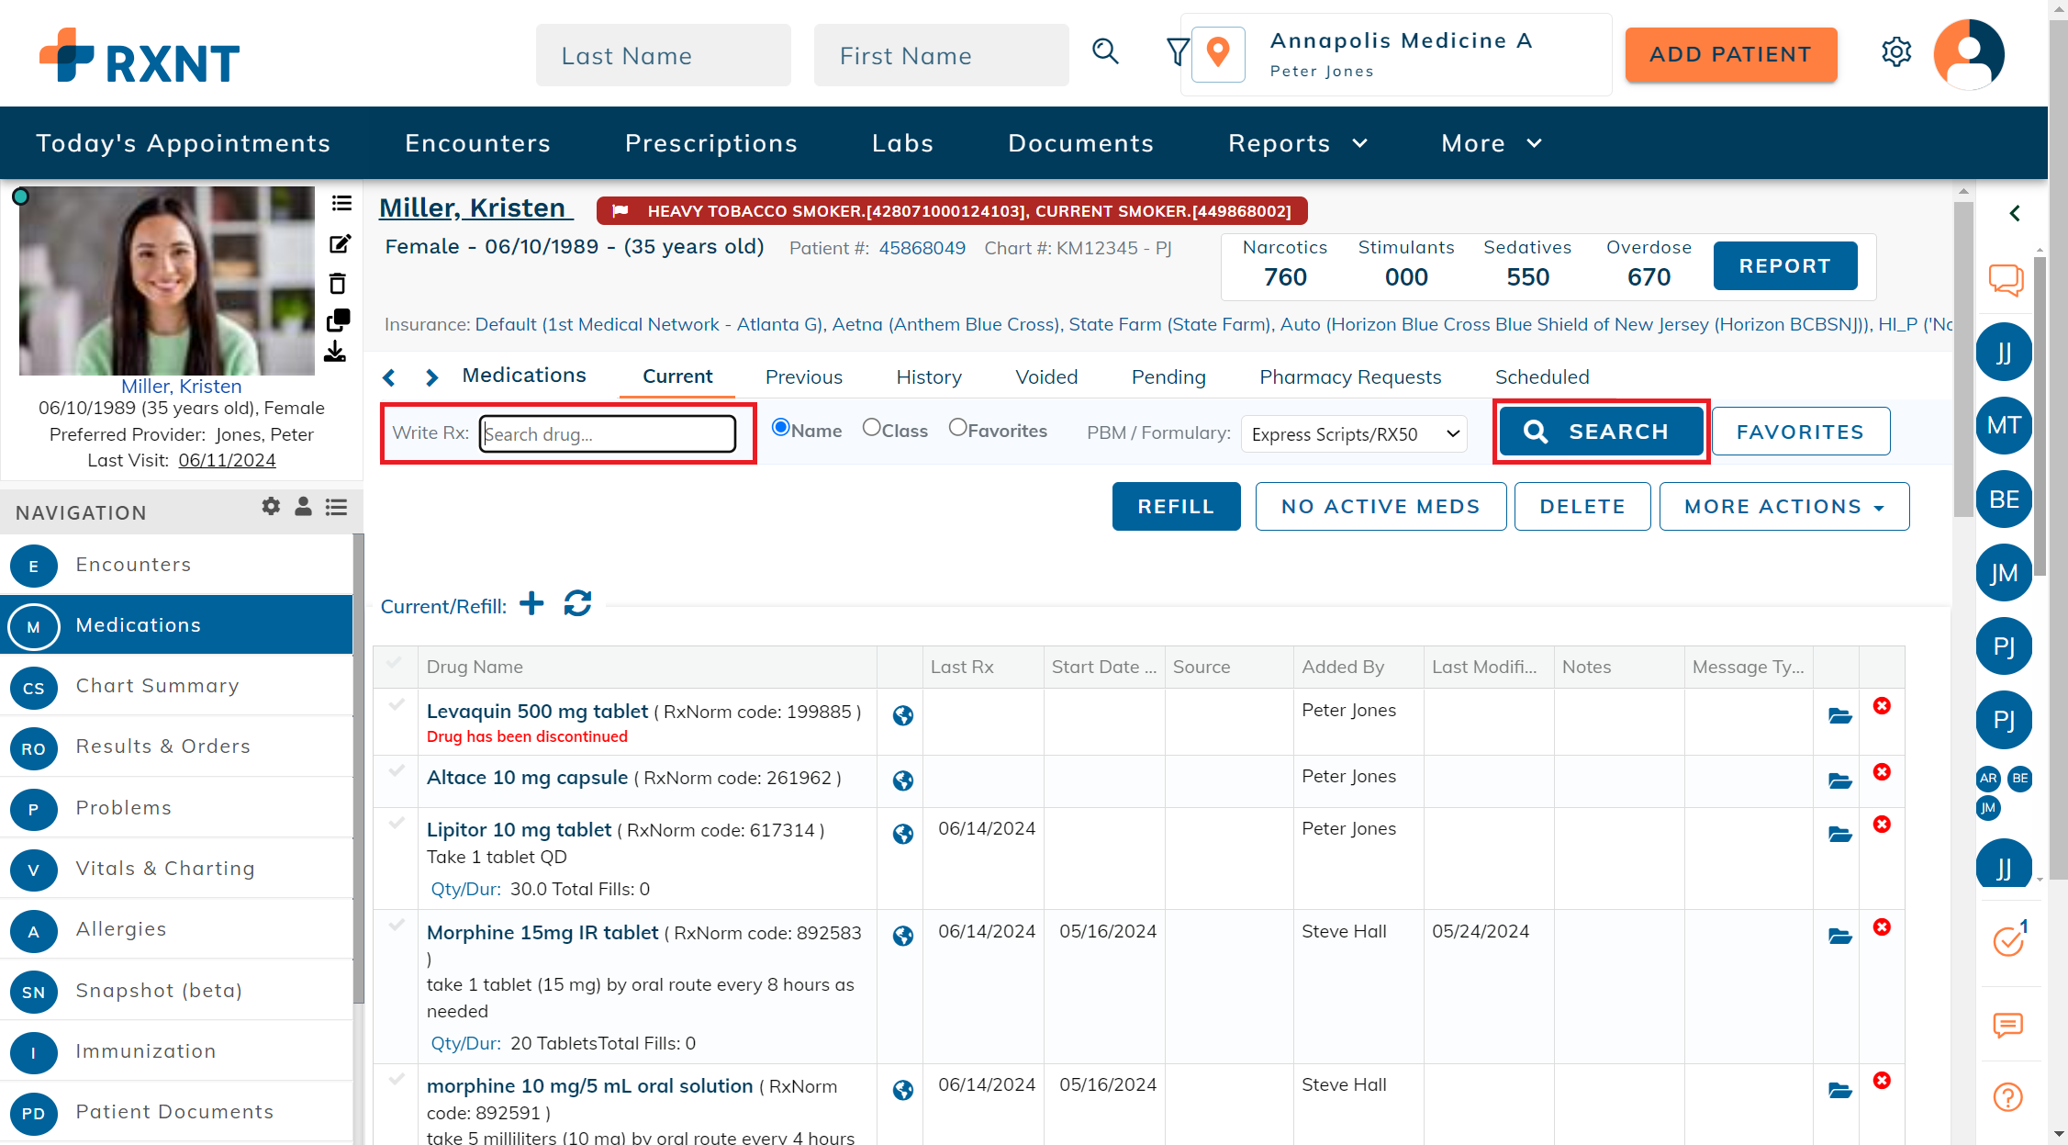Enable the Favorites search filter radio
This screenshot has width=2068, height=1145.
[x=959, y=427]
